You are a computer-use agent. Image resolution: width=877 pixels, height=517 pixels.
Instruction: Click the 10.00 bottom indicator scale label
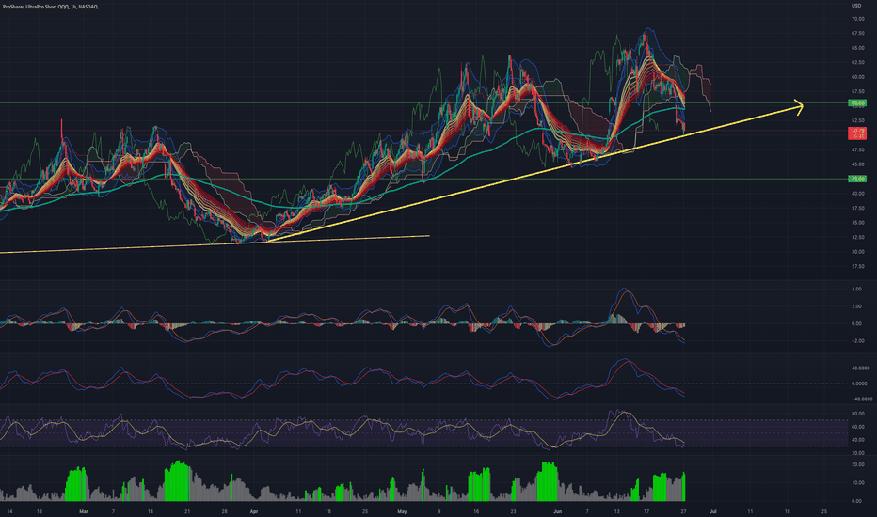tap(857, 483)
